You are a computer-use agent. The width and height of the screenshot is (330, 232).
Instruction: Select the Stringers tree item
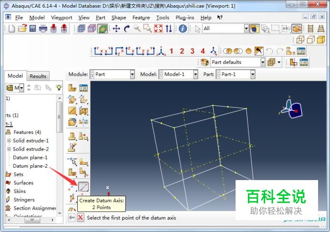(x=24, y=200)
